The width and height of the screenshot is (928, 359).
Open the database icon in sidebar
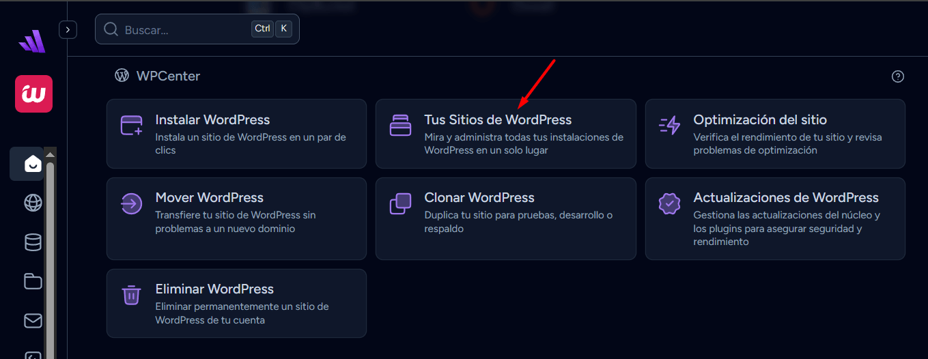pyautogui.click(x=32, y=242)
